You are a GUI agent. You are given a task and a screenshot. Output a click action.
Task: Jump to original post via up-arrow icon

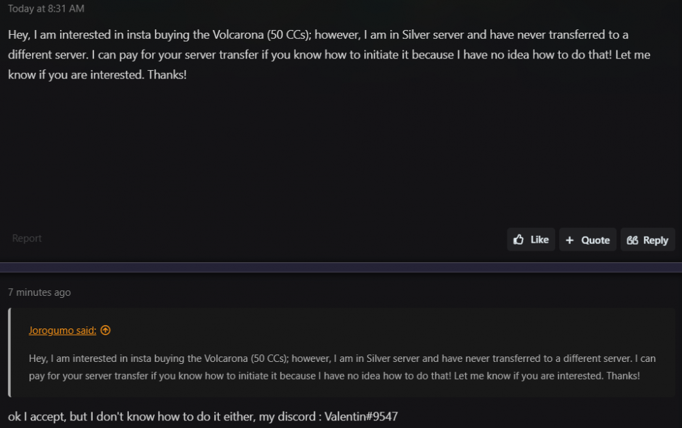[105, 331]
